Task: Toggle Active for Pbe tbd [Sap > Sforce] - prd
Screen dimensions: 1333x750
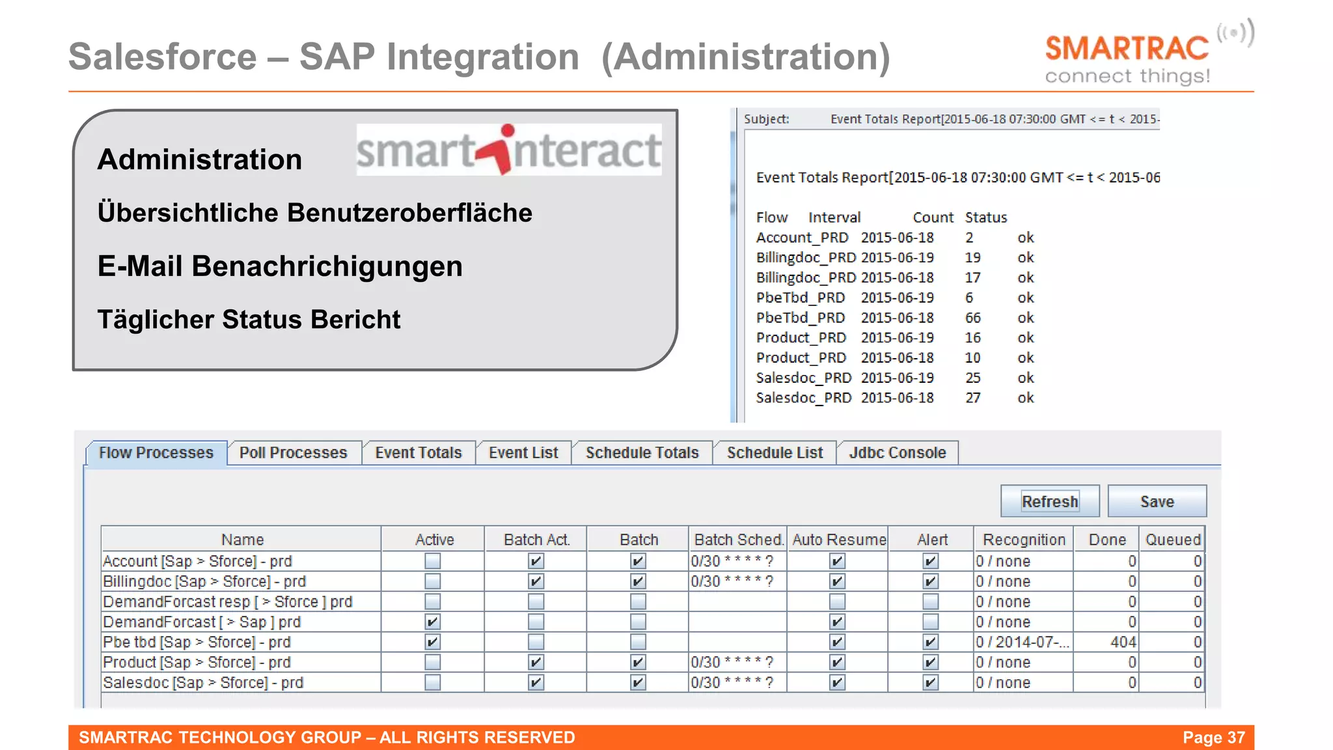Action: (432, 642)
